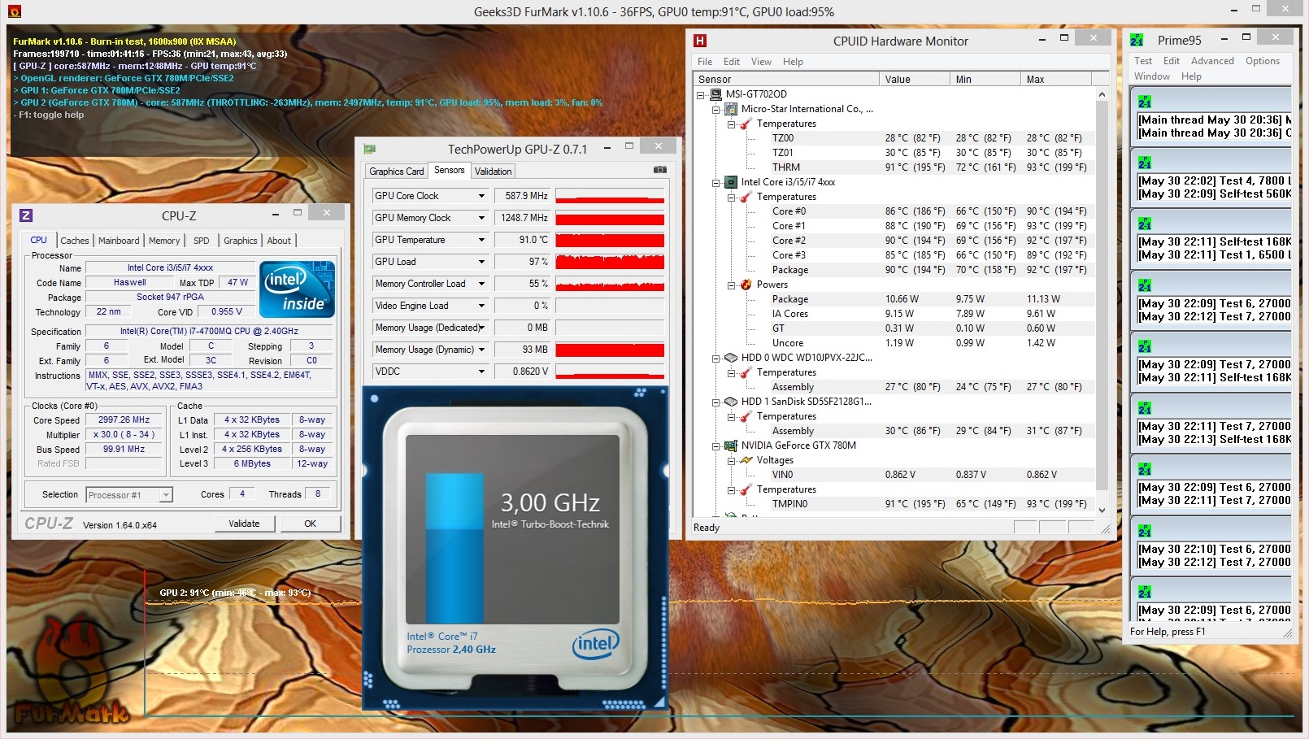
Task: Open the About tab in CPU-Z
Action: [279, 241]
